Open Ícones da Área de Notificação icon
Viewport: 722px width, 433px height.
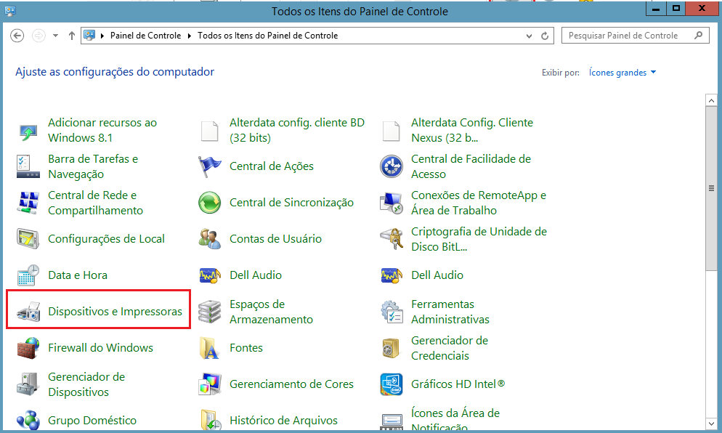[x=392, y=421]
